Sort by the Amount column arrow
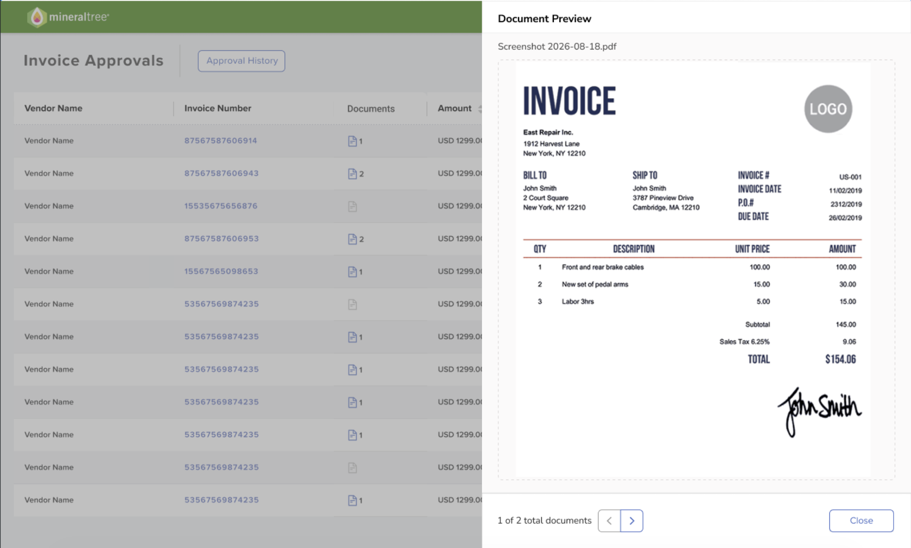911x548 pixels. point(480,109)
